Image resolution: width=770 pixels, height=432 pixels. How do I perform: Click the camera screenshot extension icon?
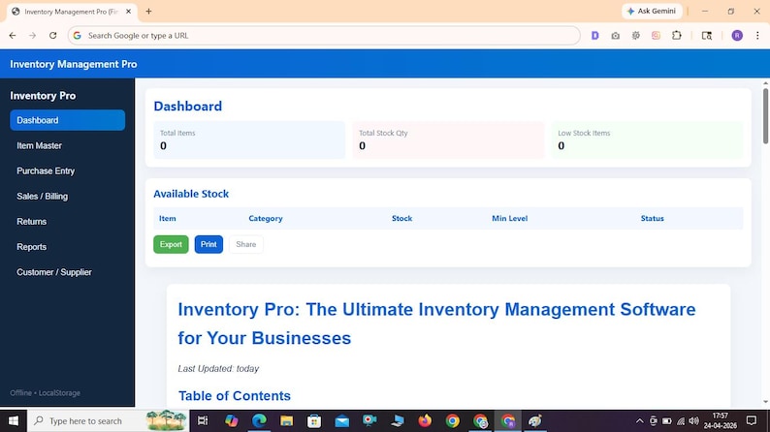pyautogui.click(x=615, y=35)
